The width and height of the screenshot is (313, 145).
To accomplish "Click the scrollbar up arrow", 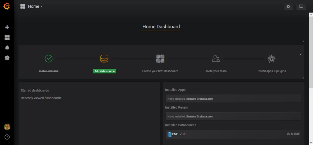I will [311, 15].
